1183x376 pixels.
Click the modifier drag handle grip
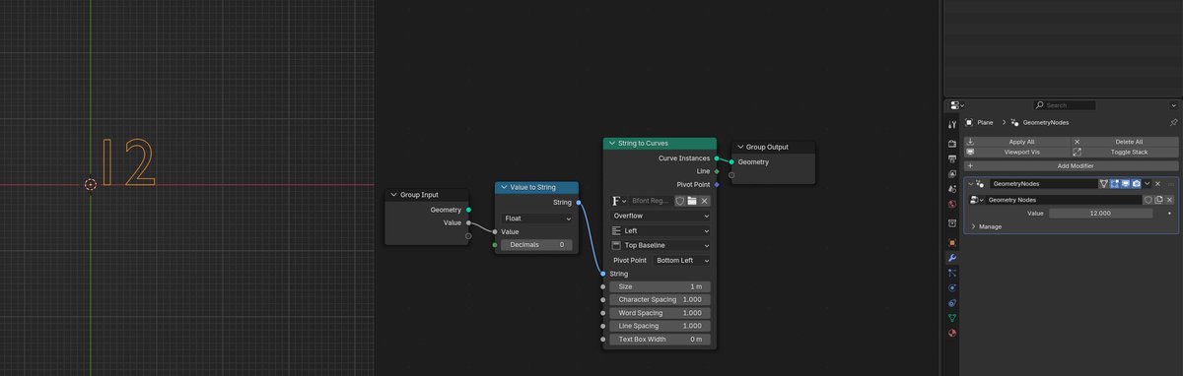coord(1171,184)
